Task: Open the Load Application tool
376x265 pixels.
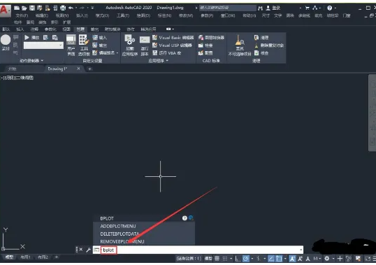Action: click(x=130, y=45)
